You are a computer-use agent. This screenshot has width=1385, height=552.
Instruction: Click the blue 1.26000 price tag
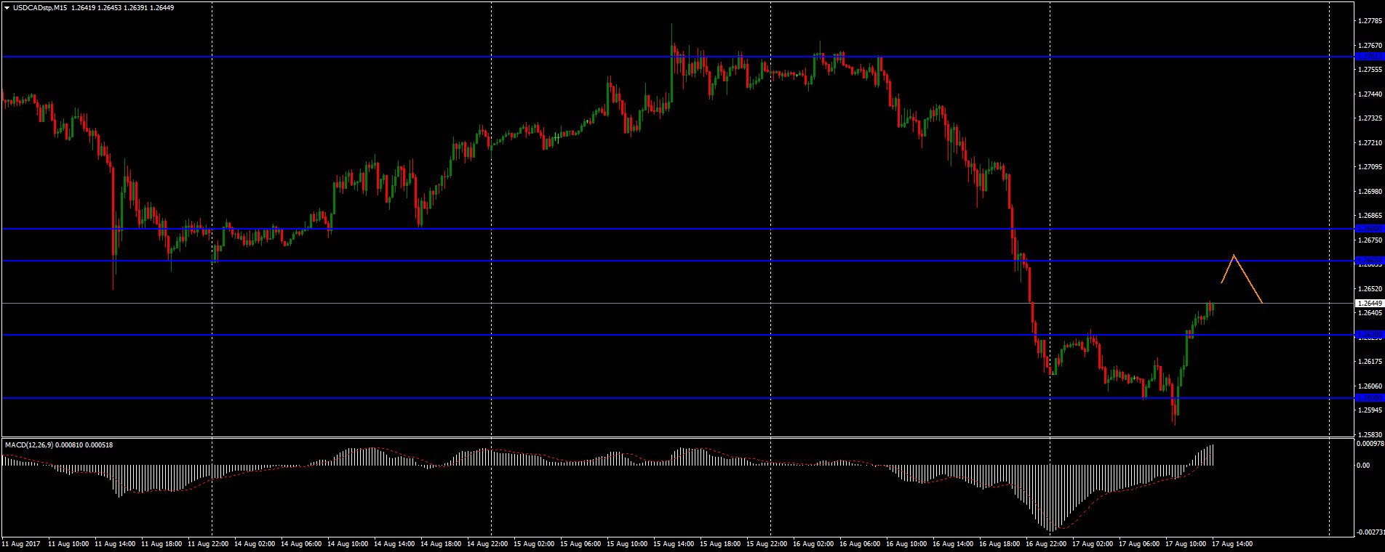click(x=1368, y=398)
